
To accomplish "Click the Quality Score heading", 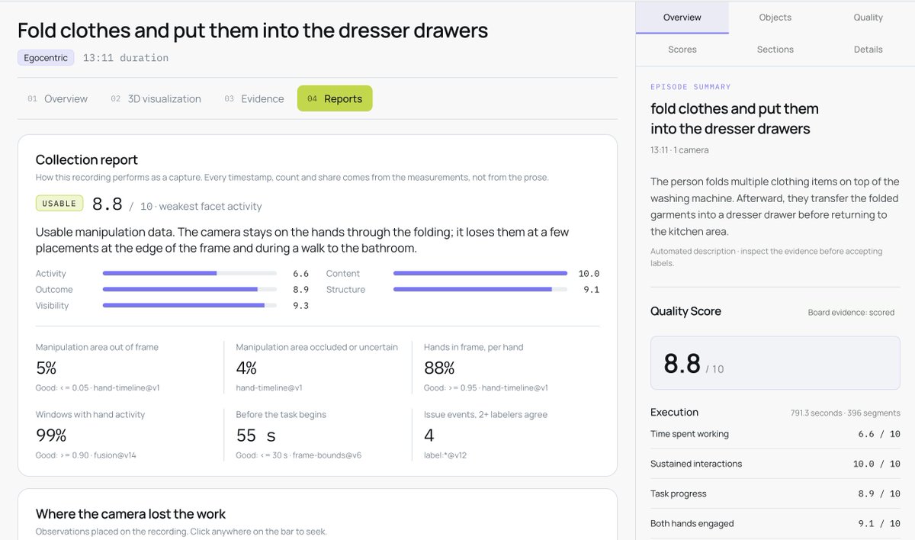I will click(685, 311).
